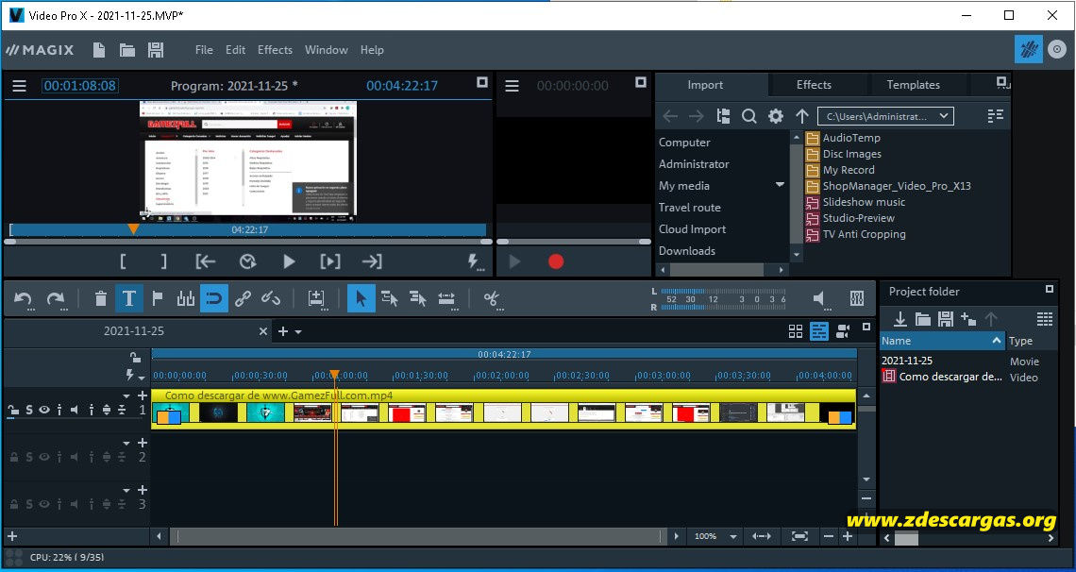Select the all tracks mouse mode
Image resolution: width=1076 pixels, height=572 pixels.
[x=418, y=298]
